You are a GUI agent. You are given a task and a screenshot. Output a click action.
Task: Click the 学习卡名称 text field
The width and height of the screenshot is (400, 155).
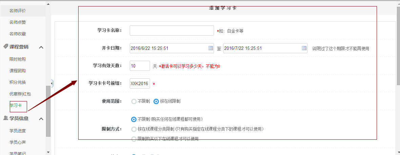tap(172, 31)
